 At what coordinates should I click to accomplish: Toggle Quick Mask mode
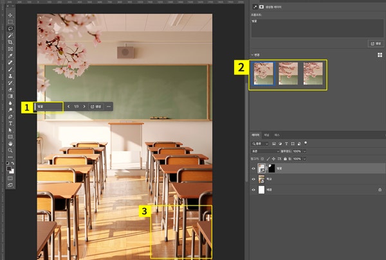pyautogui.click(x=10, y=178)
